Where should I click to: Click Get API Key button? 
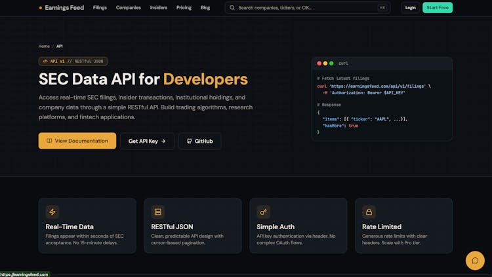coord(147,141)
